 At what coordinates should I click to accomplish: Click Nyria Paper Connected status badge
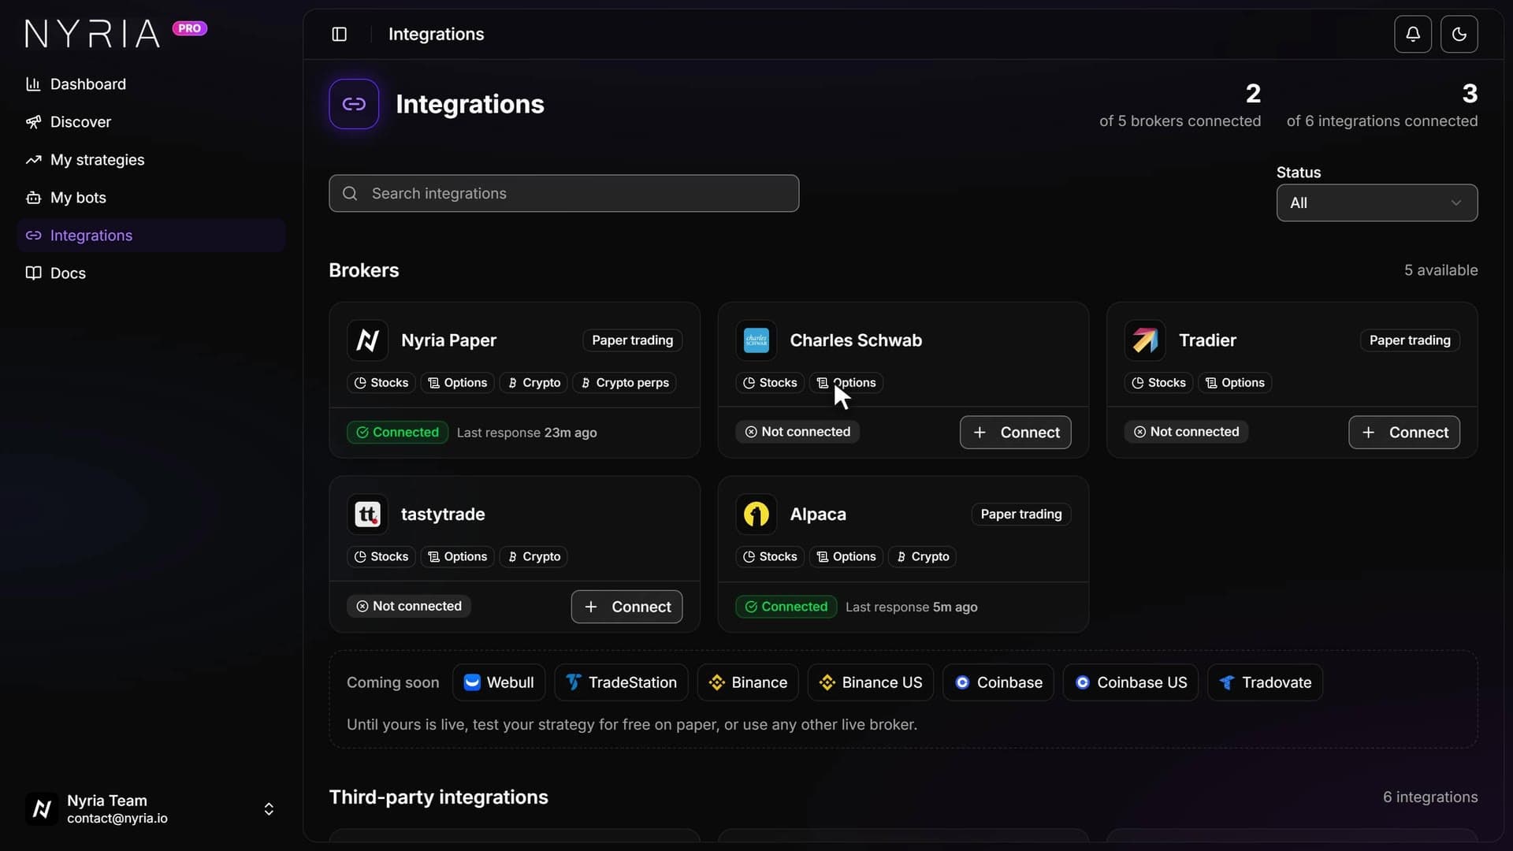pos(397,433)
